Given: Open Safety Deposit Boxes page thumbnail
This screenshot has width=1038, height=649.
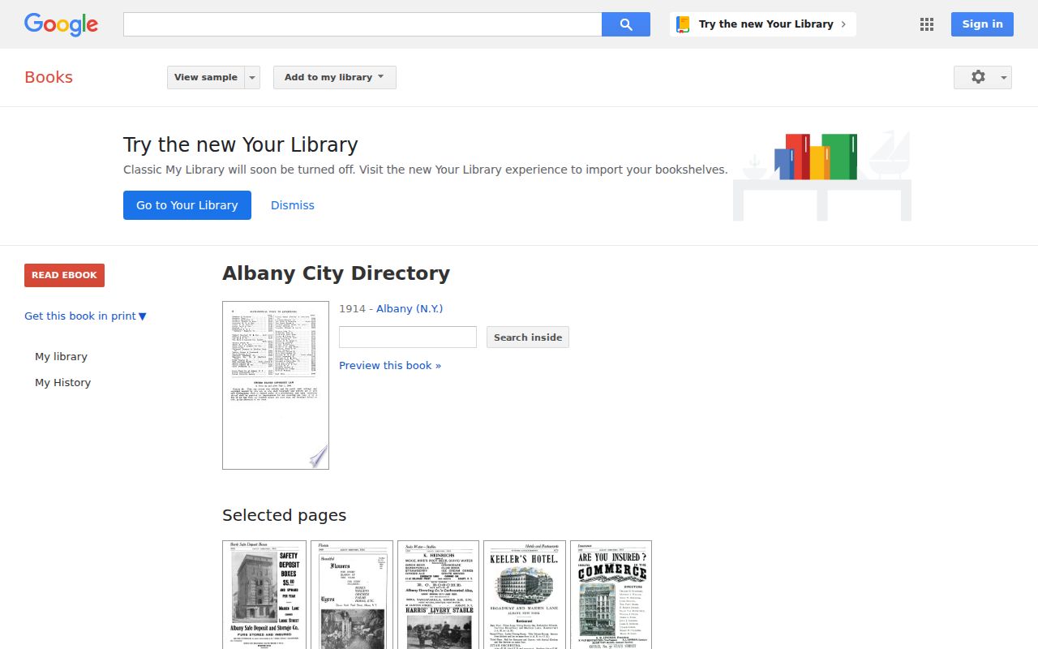Looking at the screenshot, I should click(264, 595).
